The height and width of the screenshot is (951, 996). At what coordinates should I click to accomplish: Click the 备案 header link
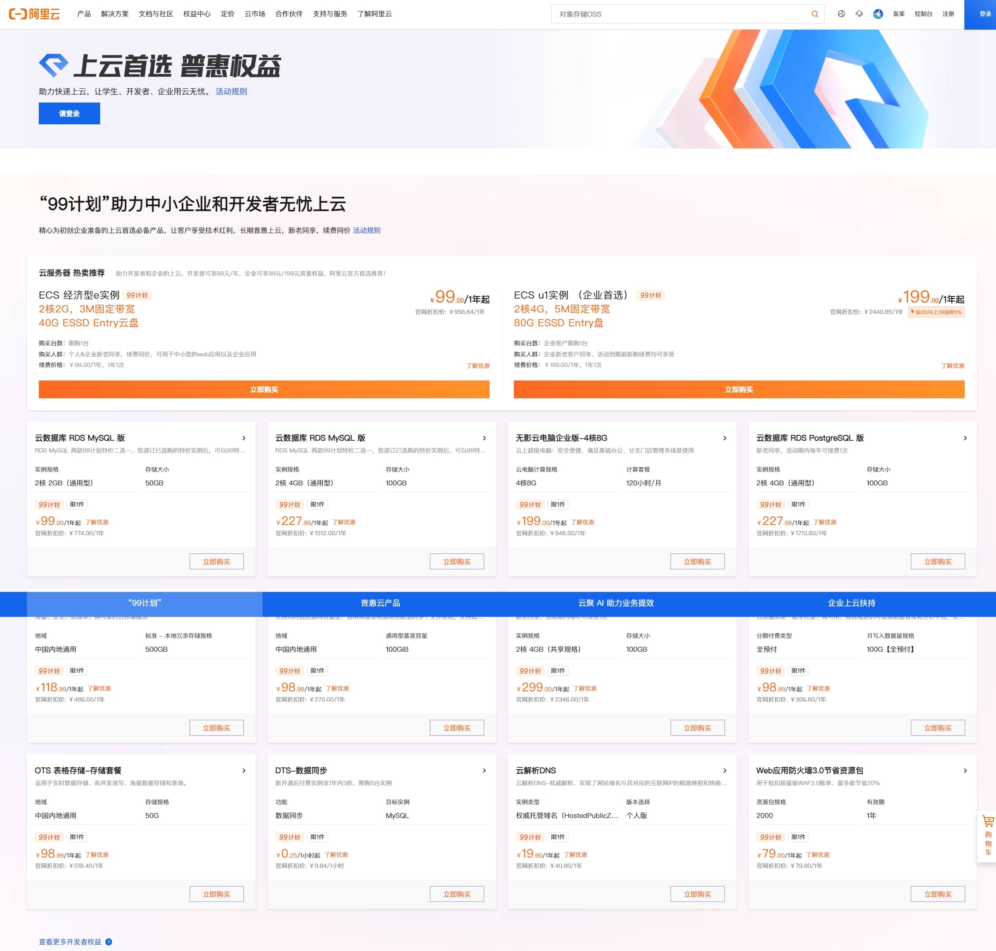(x=899, y=14)
